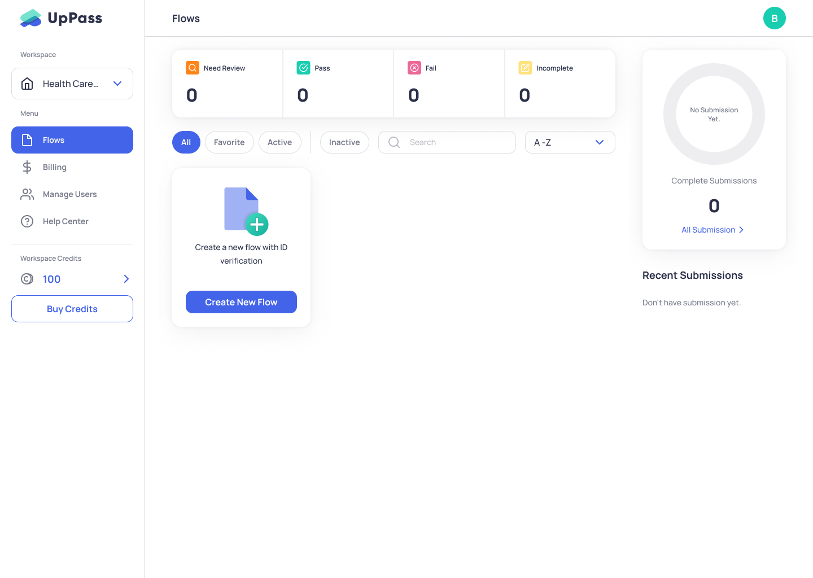Filter flows by Inactive status
Viewport: 813px width, 578px height.
click(x=344, y=142)
